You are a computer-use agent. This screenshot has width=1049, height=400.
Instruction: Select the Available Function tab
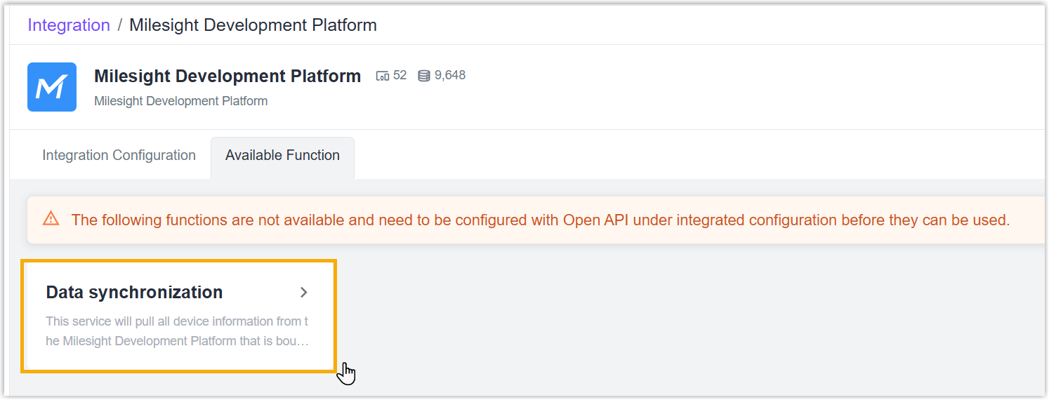tap(282, 155)
